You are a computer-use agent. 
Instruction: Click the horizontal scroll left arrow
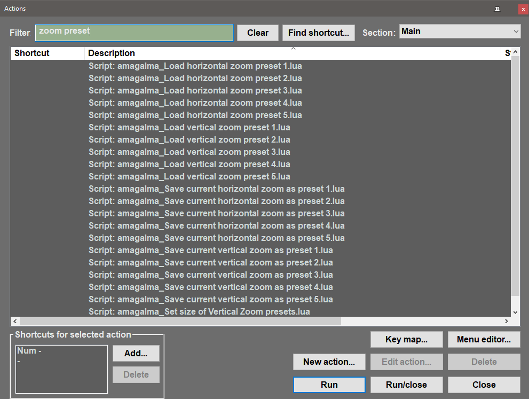[x=15, y=322]
